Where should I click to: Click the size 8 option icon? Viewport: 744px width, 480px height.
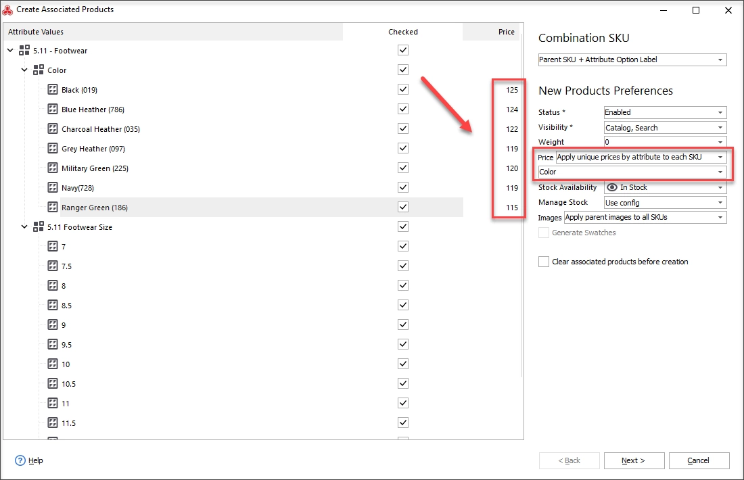[53, 285]
